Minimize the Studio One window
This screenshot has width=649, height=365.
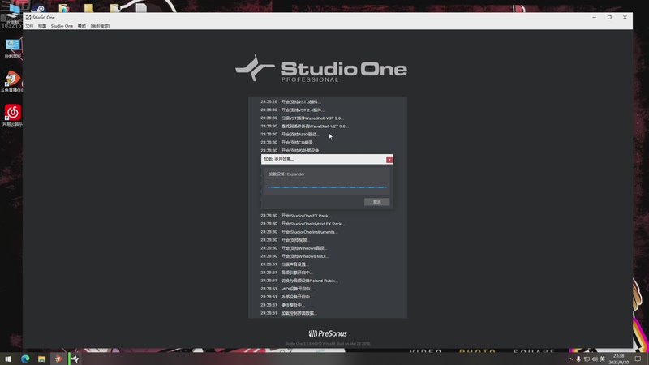tap(594, 17)
